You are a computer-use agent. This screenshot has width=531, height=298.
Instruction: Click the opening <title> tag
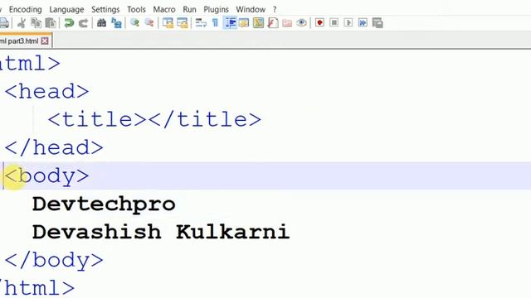tap(97, 119)
